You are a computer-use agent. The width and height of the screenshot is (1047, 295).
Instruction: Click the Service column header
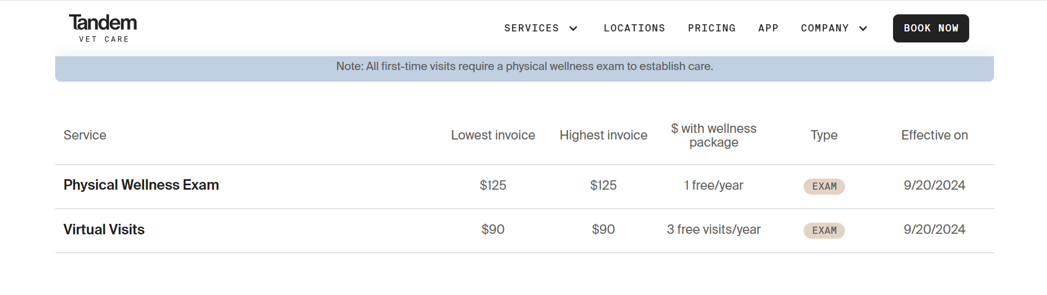coord(85,136)
